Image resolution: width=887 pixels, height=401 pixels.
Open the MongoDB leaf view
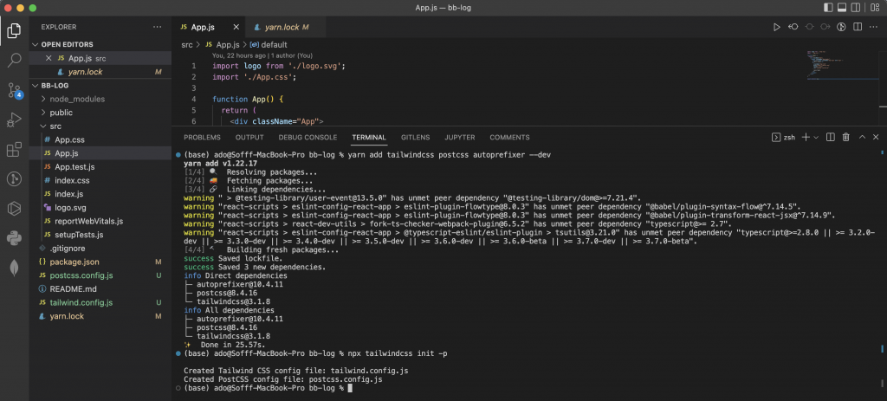pyautogui.click(x=14, y=268)
